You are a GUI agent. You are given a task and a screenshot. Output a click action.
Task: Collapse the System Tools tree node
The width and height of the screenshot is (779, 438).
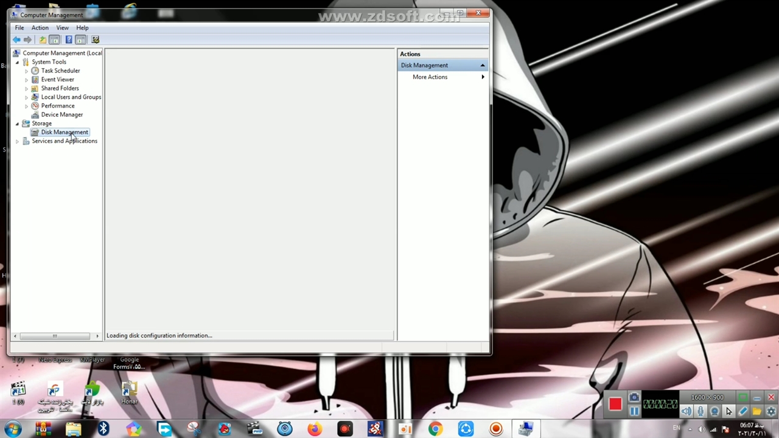17,62
